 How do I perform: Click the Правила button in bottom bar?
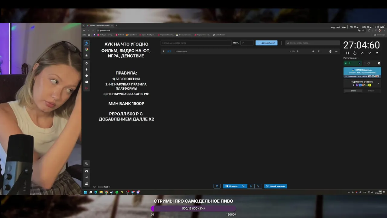click(231, 186)
